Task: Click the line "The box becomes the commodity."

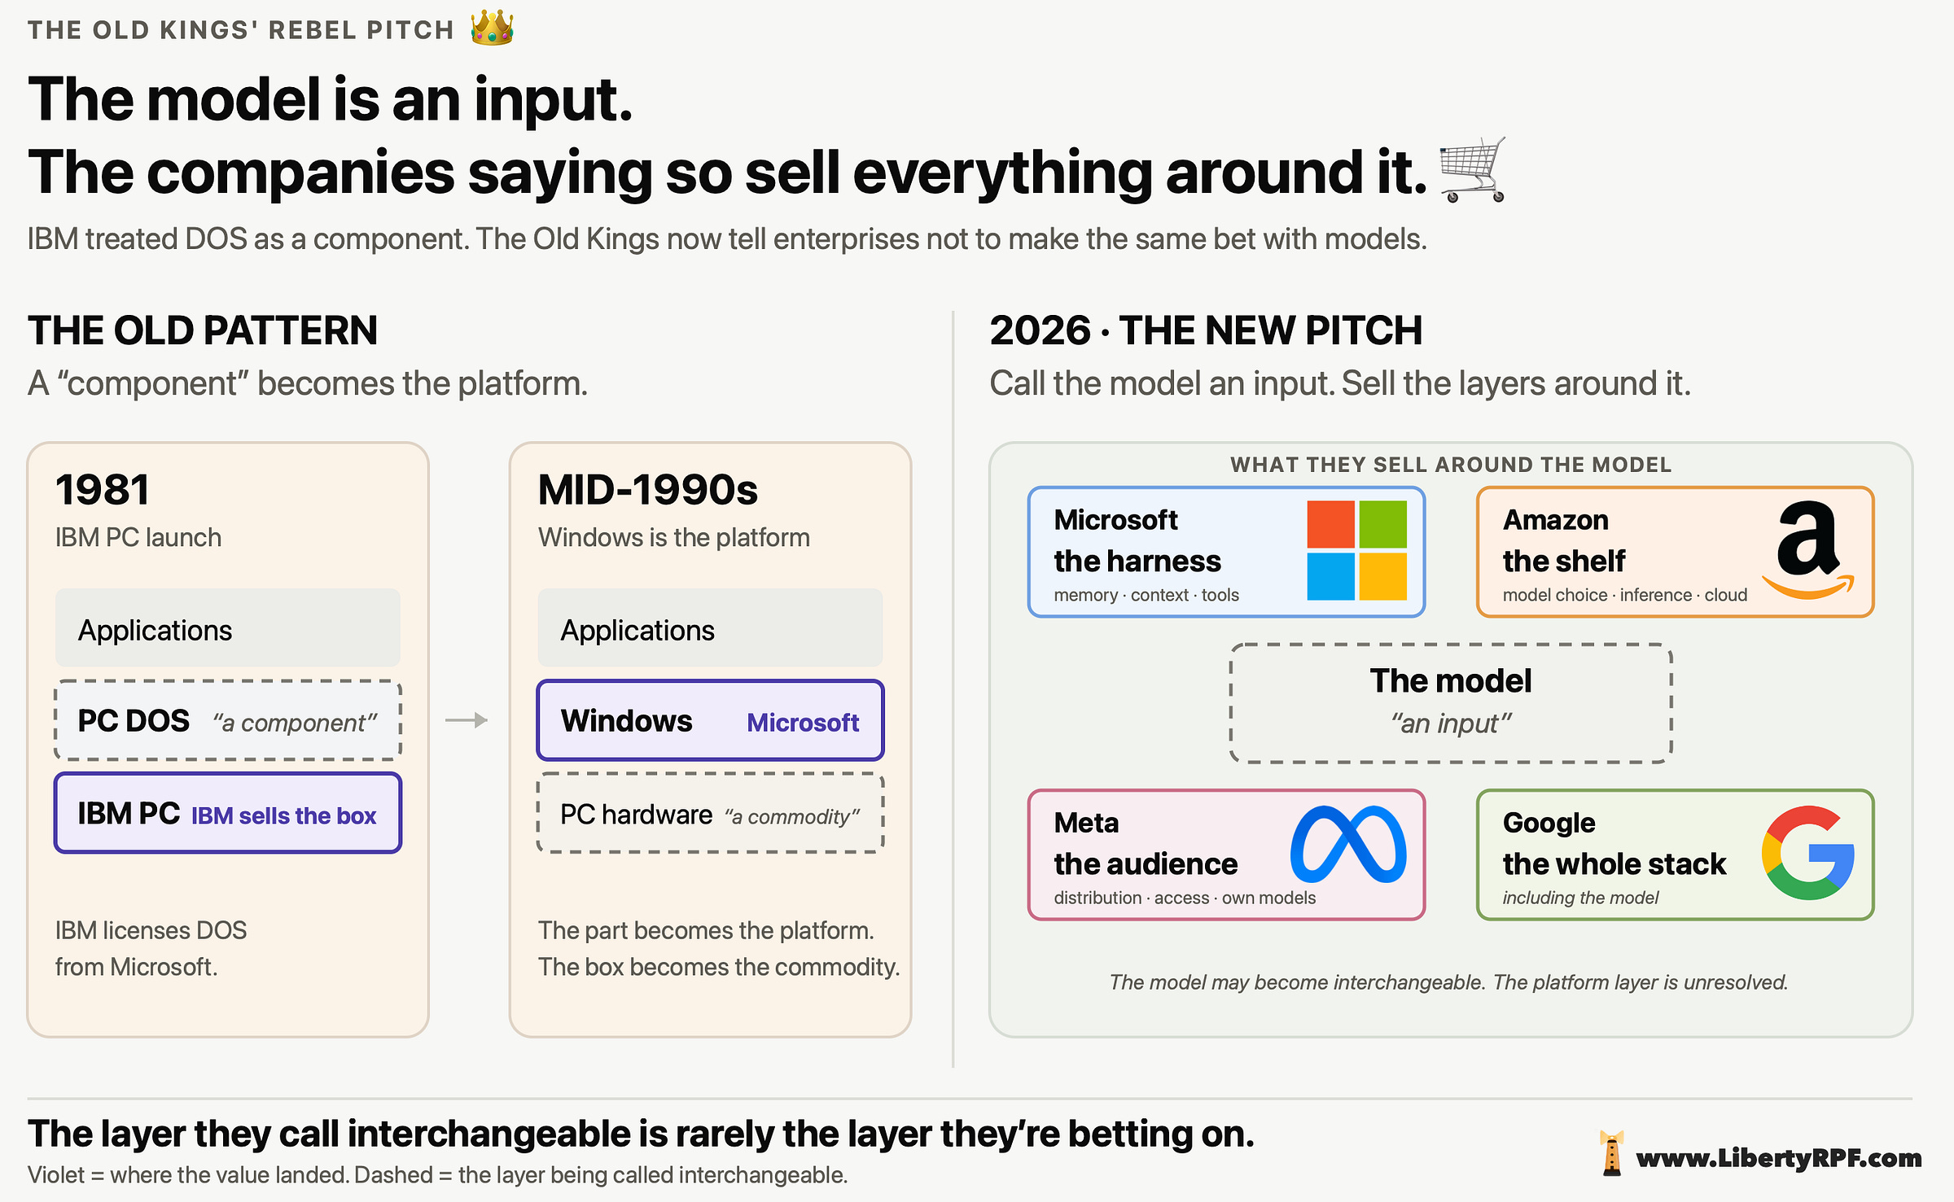Action: pos(719,967)
